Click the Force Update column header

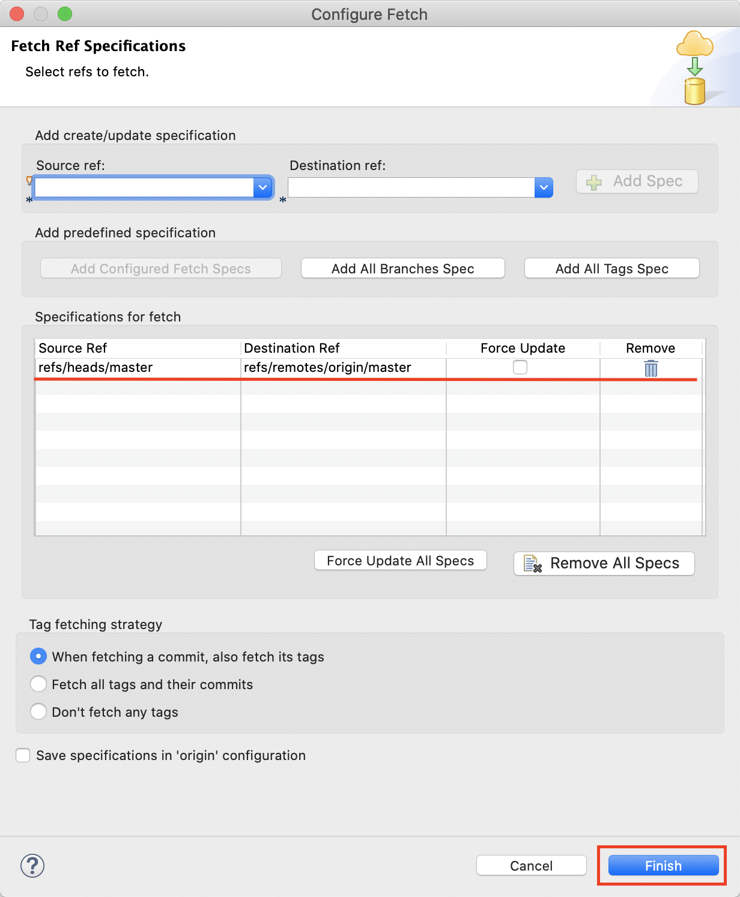[523, 348]
